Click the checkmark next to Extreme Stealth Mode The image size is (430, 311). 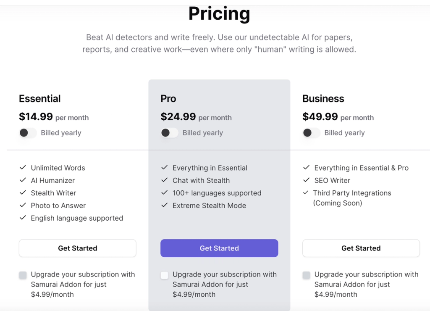(x=164, y=206)
